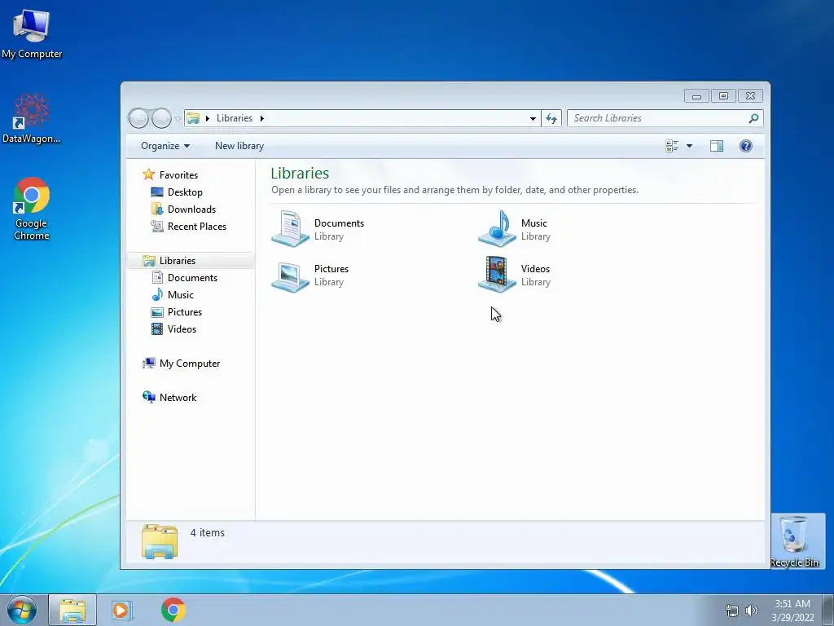Focus the Search Libraries field
This screenshot has height=626, width=834.
click(x=665, y=118)
